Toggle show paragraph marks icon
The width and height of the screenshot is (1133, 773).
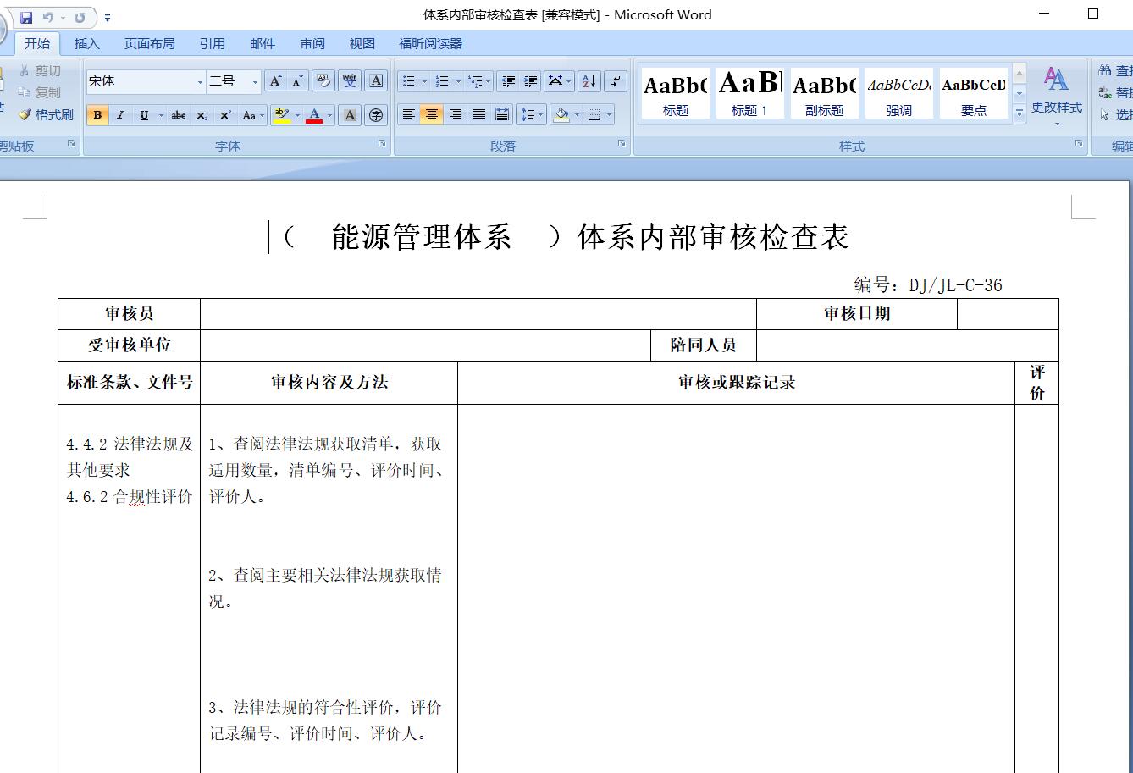click(x=616, y=81)
